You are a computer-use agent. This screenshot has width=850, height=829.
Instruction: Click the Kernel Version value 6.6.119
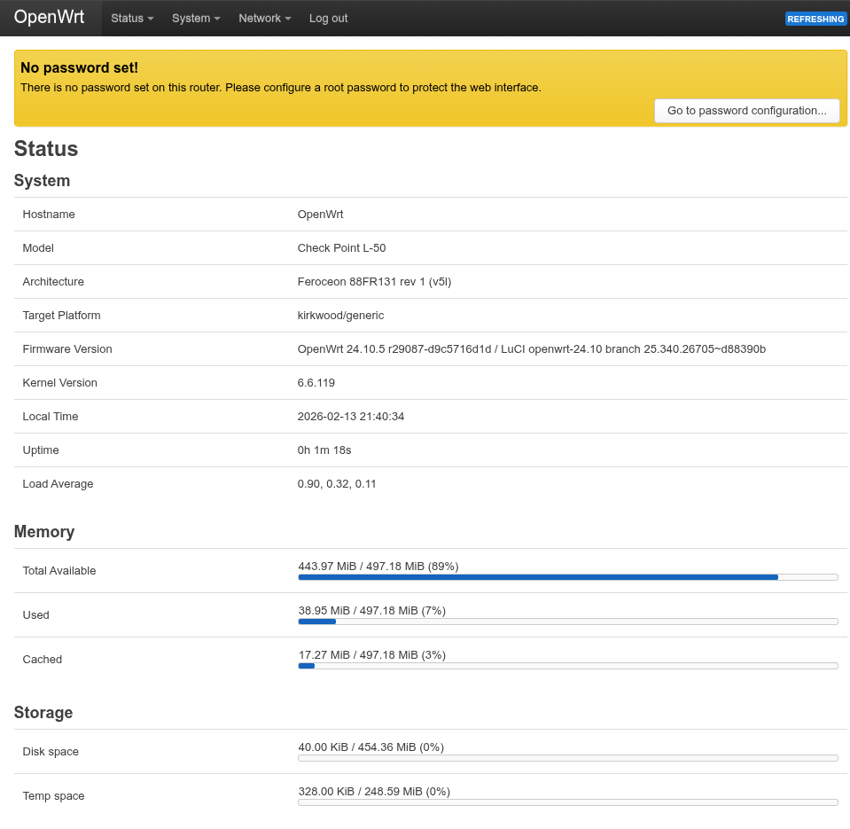point(316,383)
